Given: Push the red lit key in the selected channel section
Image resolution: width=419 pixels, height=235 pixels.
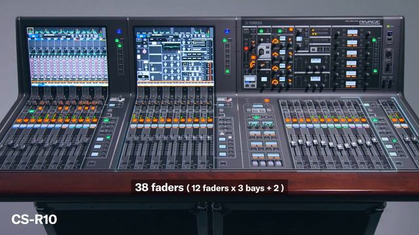Looking at the screenshot, I should (x=246, y=48).
